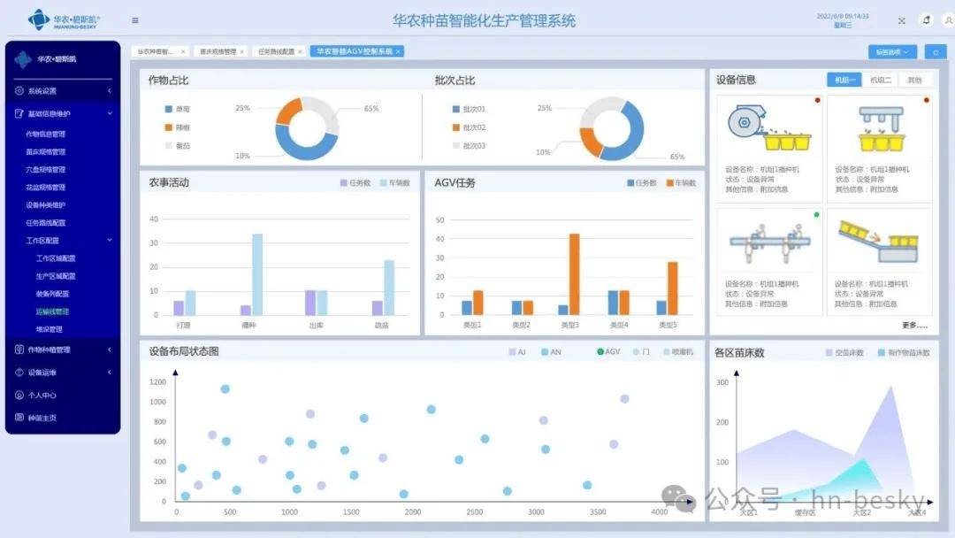This screenshot has height=538, width=955.
Task: Click the date and time text in header
Action: click(x=843, y=20)
